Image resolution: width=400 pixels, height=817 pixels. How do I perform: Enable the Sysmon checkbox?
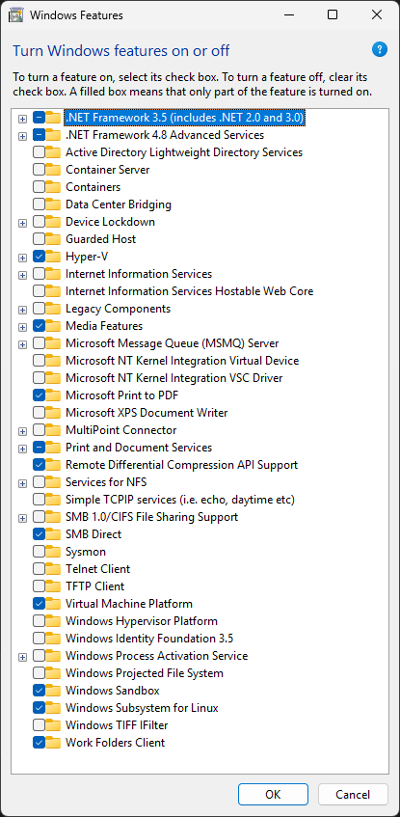(39, 552)
